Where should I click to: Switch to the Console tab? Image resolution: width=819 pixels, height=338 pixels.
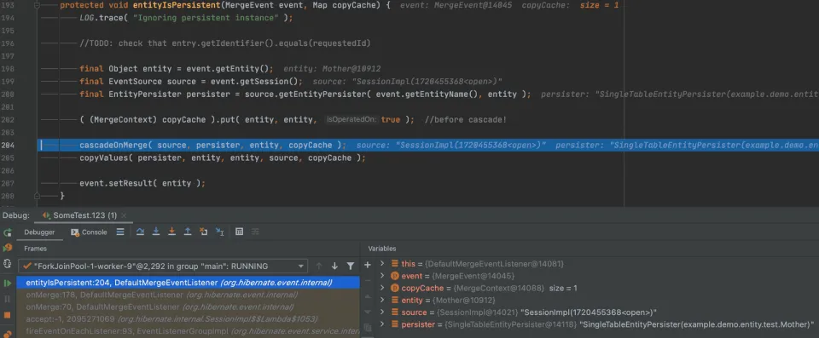pos(89,232)
